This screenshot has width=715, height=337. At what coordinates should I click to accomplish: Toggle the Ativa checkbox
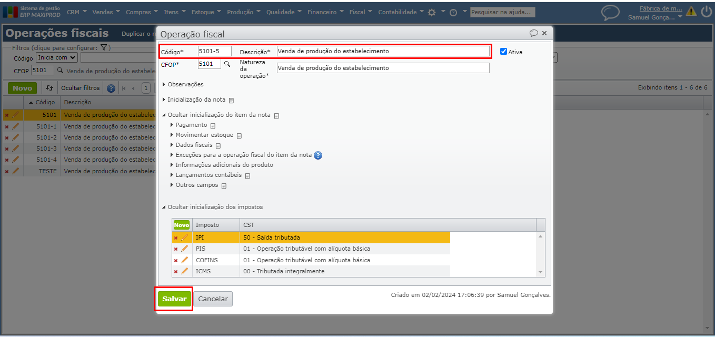click(503, 52)
